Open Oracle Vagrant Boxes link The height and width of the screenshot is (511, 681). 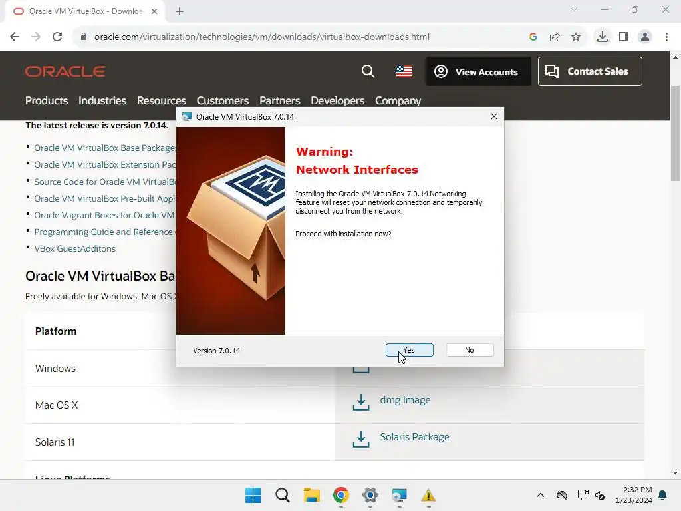104,215
